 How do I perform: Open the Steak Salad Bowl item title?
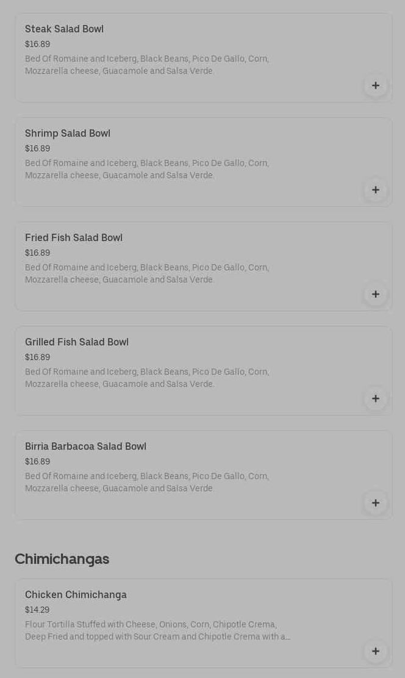64,29
